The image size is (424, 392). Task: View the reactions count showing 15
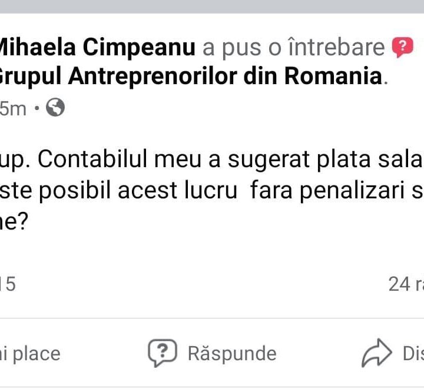coord(8,284)
